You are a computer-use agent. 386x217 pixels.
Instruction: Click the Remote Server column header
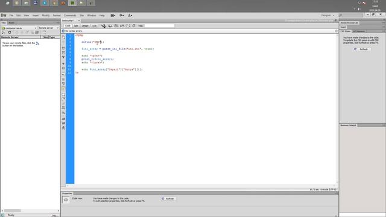tap(21, 37)
